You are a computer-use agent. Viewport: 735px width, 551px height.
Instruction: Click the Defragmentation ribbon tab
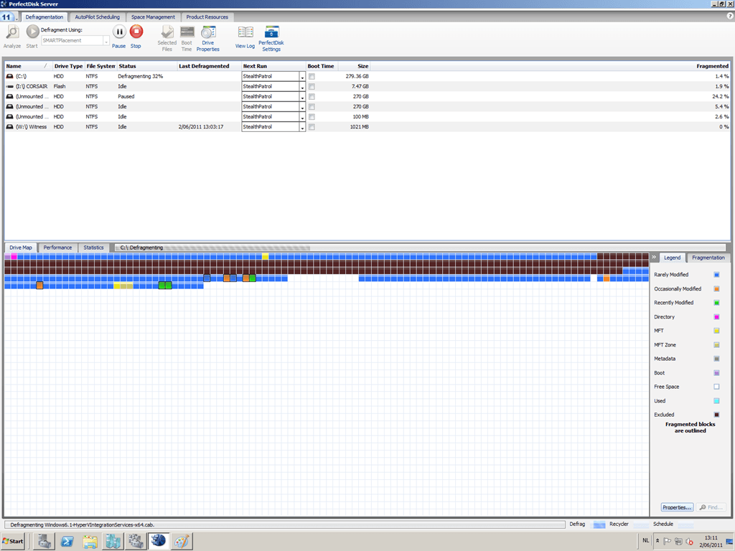[x=44, y=17]
